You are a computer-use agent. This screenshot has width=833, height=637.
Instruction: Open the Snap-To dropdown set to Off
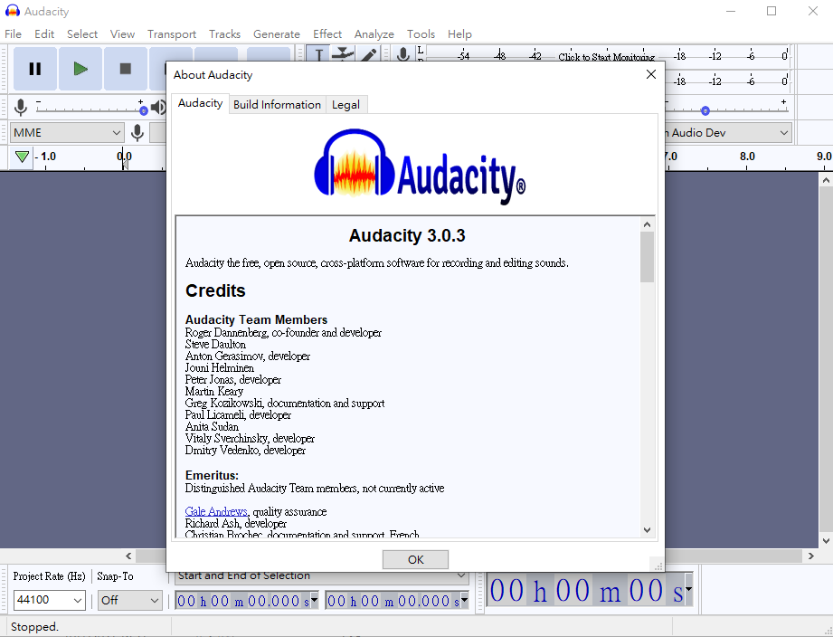point(129,600)
